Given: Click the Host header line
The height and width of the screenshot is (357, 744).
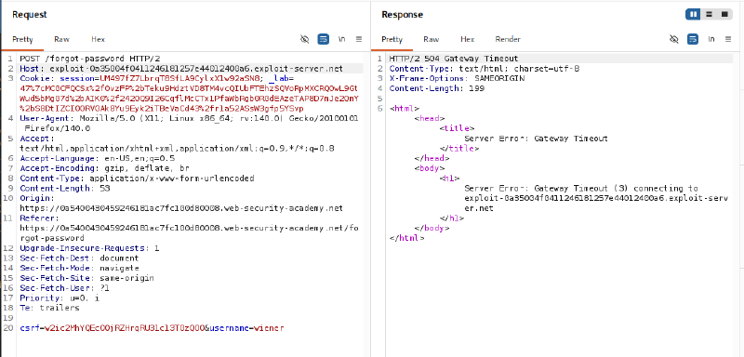Looking at the screenshot, I should 181,69.
